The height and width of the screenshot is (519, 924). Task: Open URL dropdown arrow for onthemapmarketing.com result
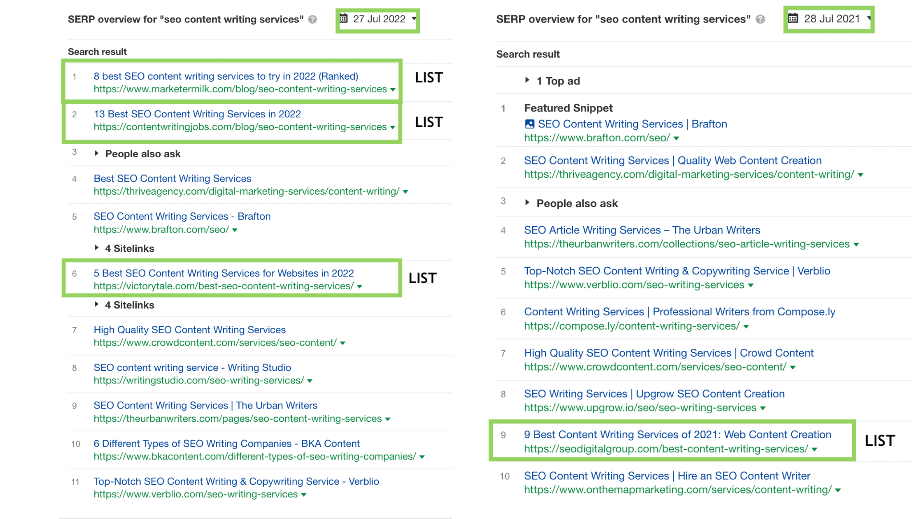[838, 491]
